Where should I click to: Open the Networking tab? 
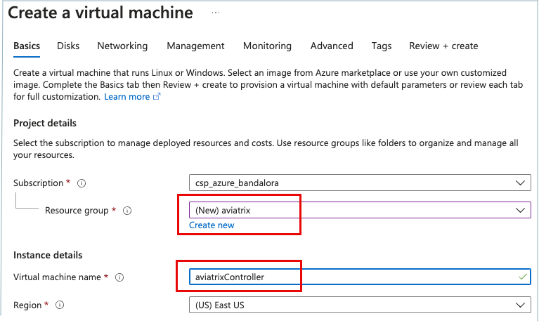click(122, 46)
